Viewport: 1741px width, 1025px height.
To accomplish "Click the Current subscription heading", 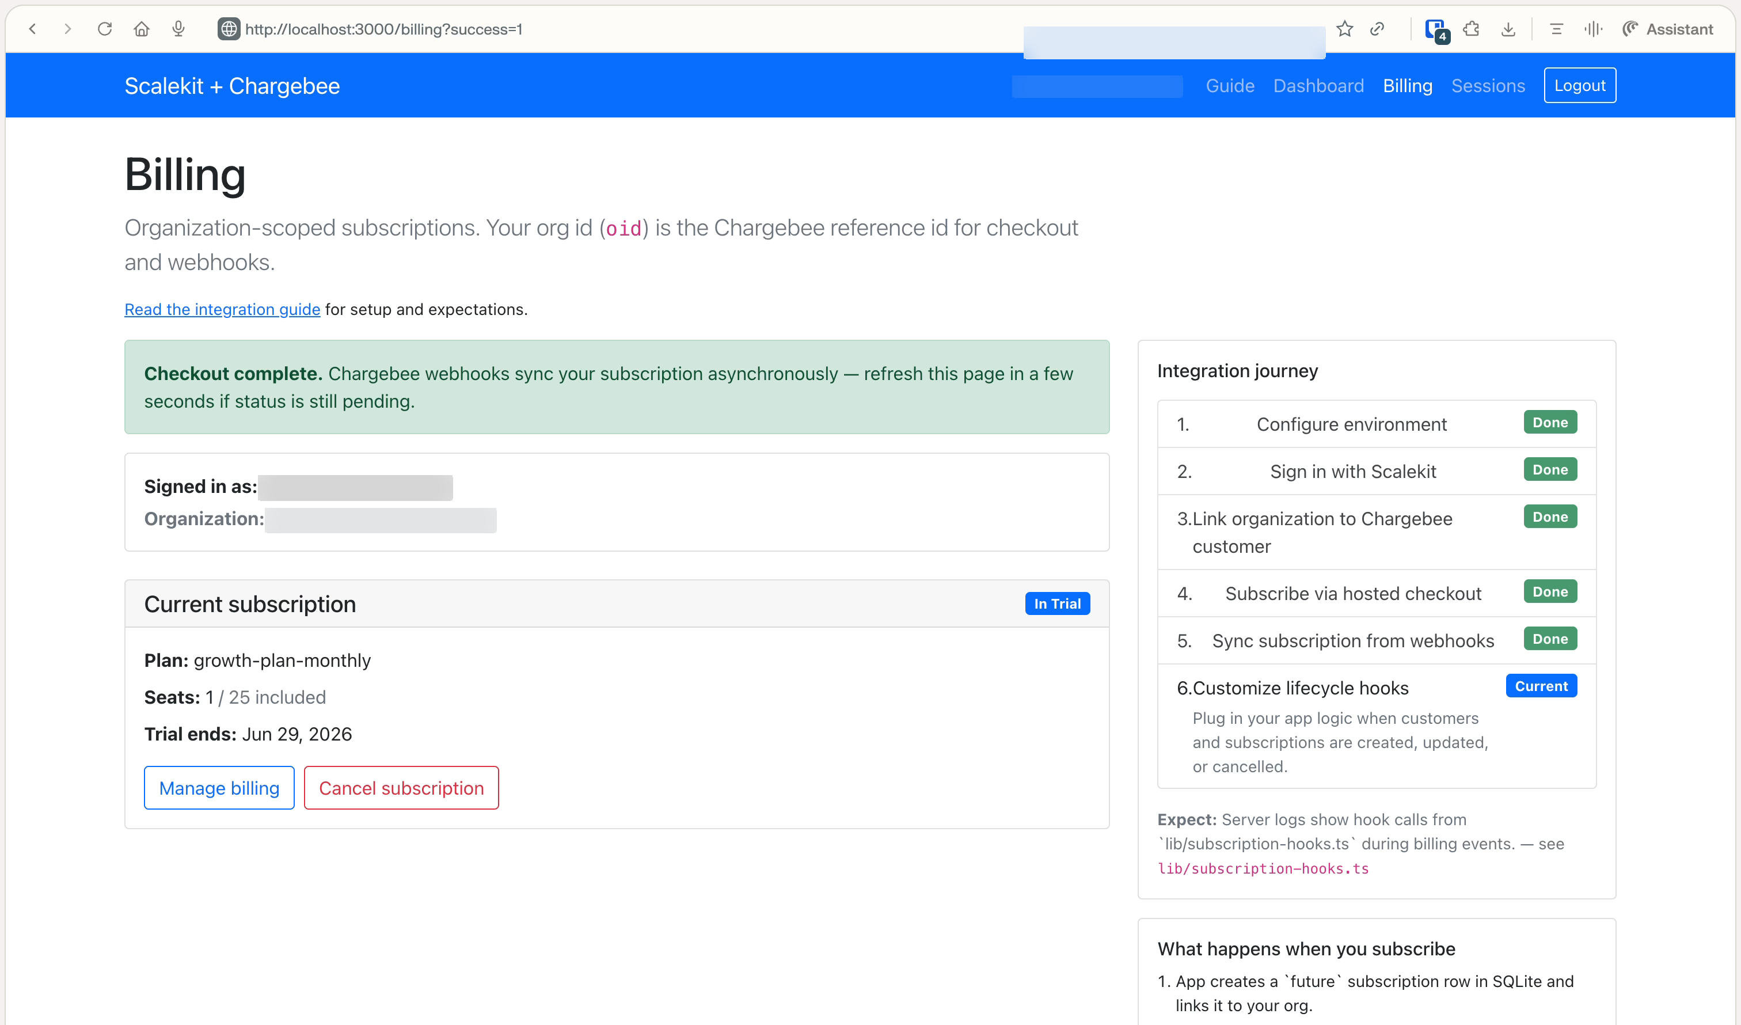I will [250, 603].
